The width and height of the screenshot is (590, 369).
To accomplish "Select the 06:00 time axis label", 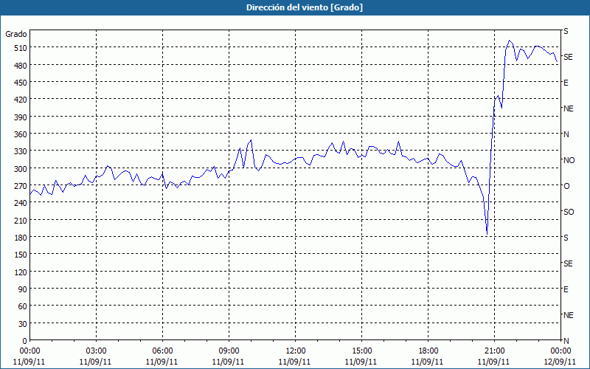I will tap(162, 351).
